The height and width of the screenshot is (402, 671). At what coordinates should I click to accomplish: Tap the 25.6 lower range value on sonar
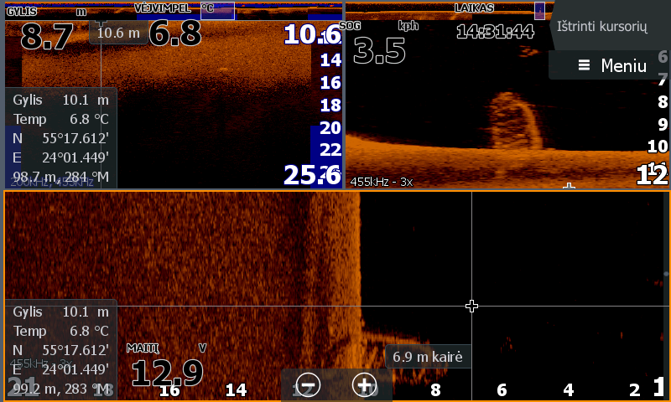point(311,174)
